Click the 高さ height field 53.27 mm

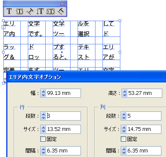(142, 93)
